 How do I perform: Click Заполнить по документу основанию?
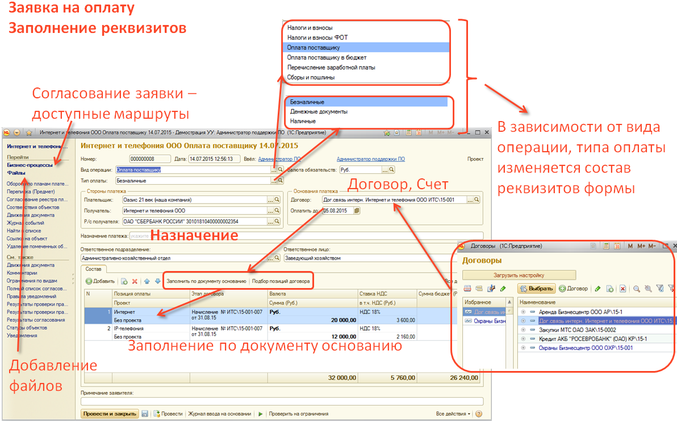pos(207,281)
